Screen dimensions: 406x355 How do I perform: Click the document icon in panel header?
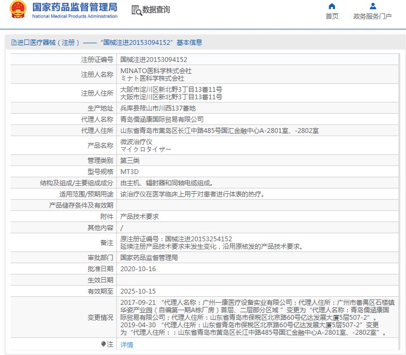click(13, 43)
